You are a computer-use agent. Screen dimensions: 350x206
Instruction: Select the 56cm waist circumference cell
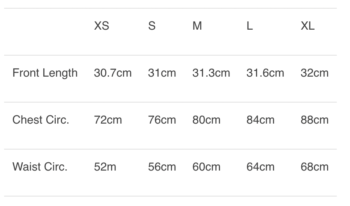coord(162,167)
